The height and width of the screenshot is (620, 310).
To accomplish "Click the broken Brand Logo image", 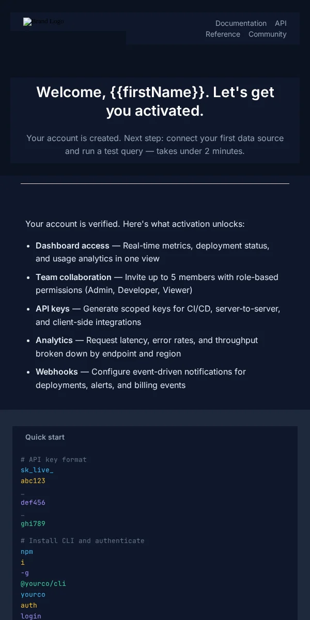I will tap(44, 22).
